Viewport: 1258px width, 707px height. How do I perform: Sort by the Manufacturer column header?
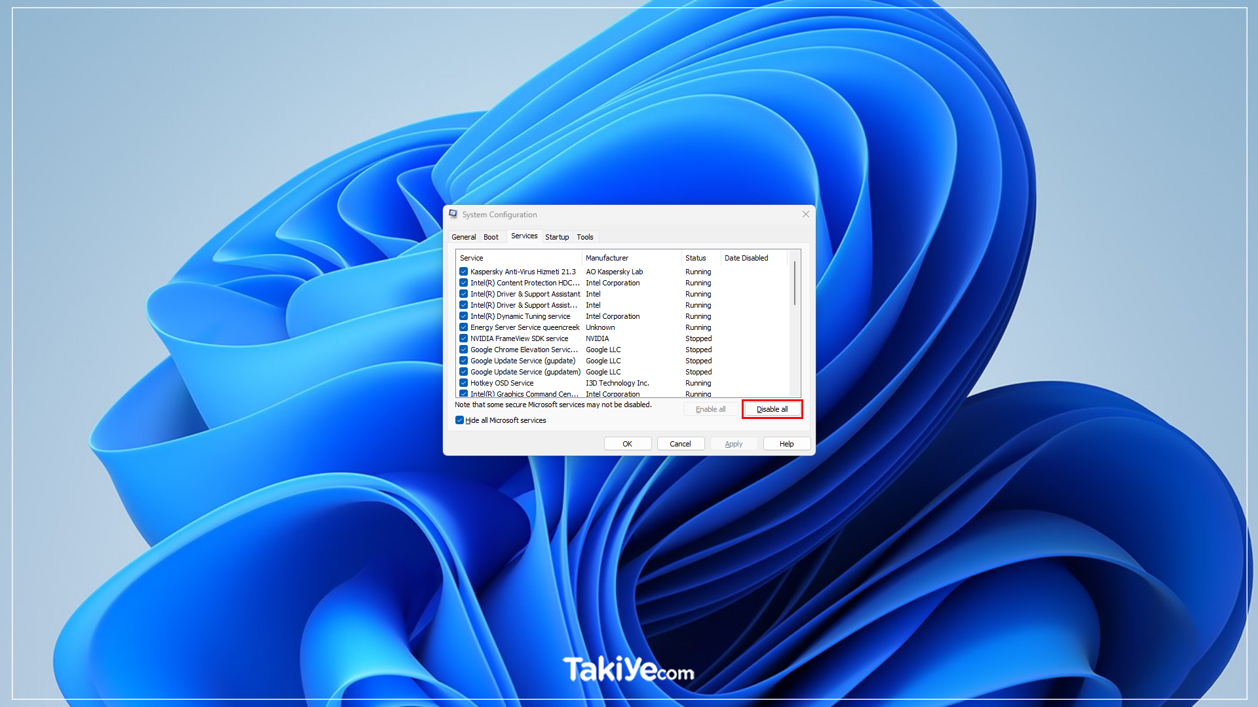click(632, 258)
